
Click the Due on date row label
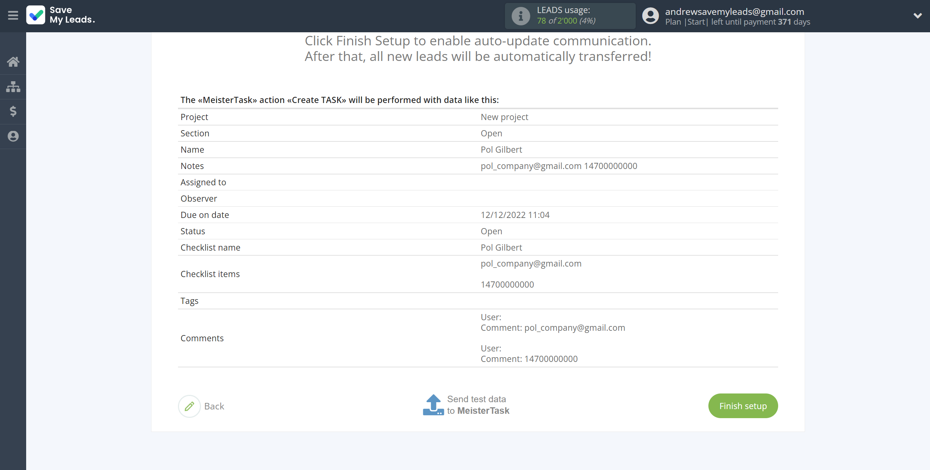pyautogui.click(x=205, y=215)
